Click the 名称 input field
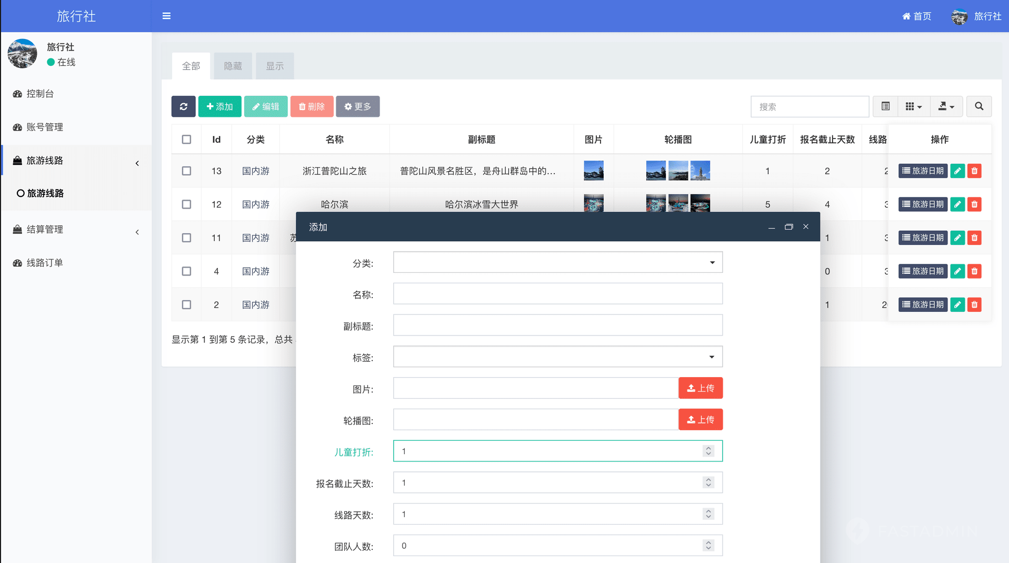 pos(557,294)
